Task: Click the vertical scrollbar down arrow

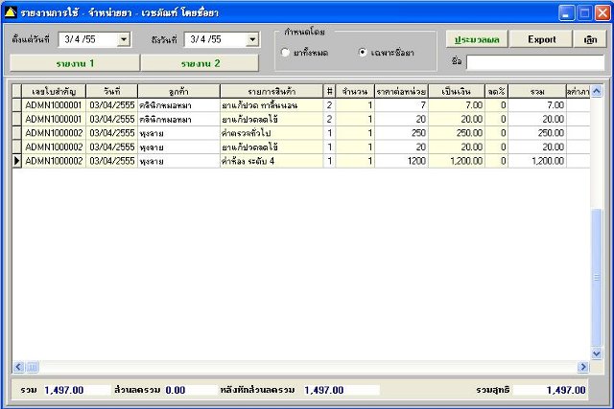Action: (x=597, y=353)
